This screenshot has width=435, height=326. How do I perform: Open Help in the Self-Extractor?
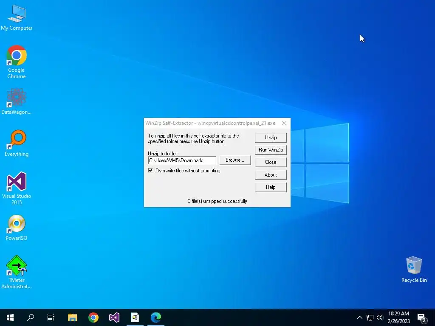tap(271, 187)
